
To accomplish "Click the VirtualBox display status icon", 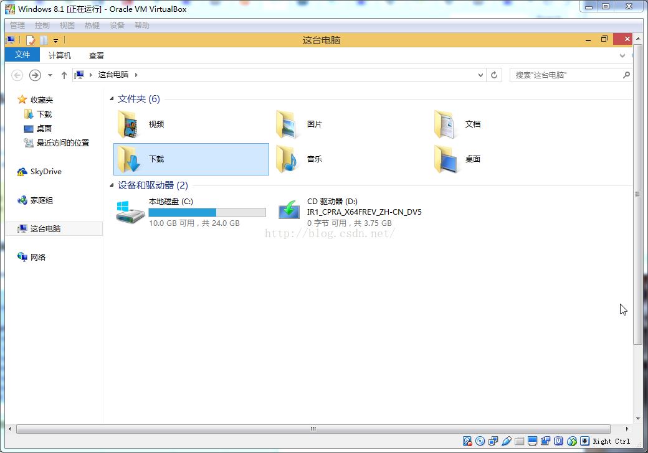I will pyautogui.click(x=532, y=441).
